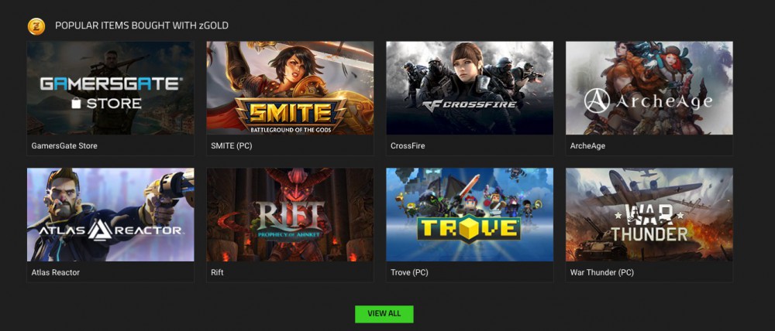Select the SMITE game artwork
Image resolution: width=775 pixels, height=331 pixels.
coord(290,88)
